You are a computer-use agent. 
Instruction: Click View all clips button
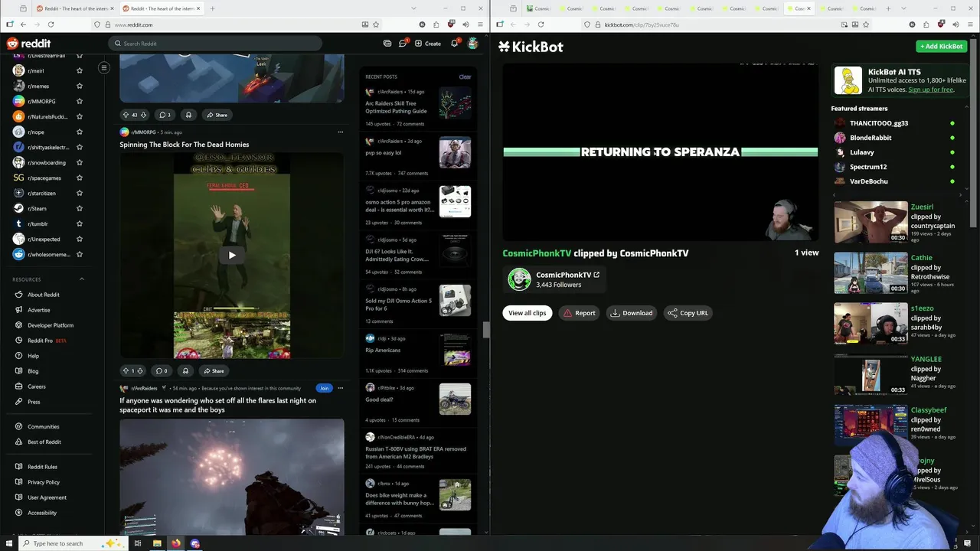pos(528,313)
